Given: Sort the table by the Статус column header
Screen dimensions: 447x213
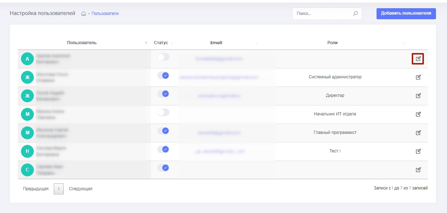Looking at the screenshot, I should point(161,43).
